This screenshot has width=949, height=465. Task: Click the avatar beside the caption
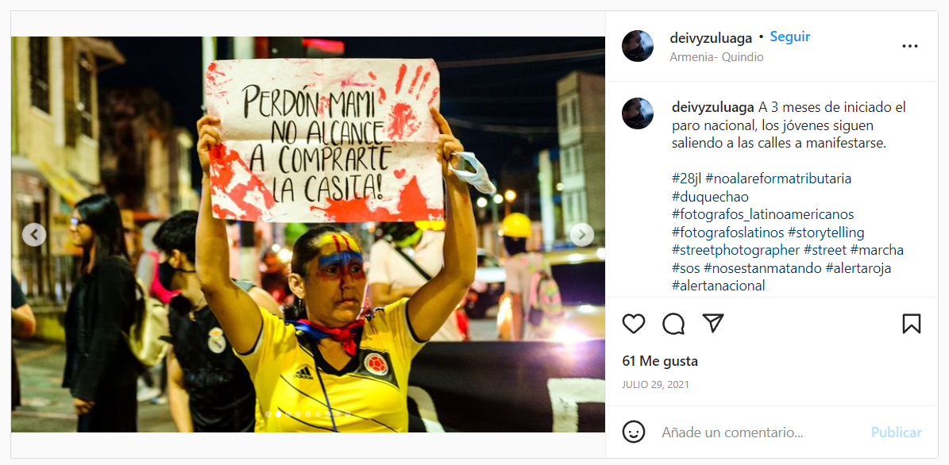point(638,113)
